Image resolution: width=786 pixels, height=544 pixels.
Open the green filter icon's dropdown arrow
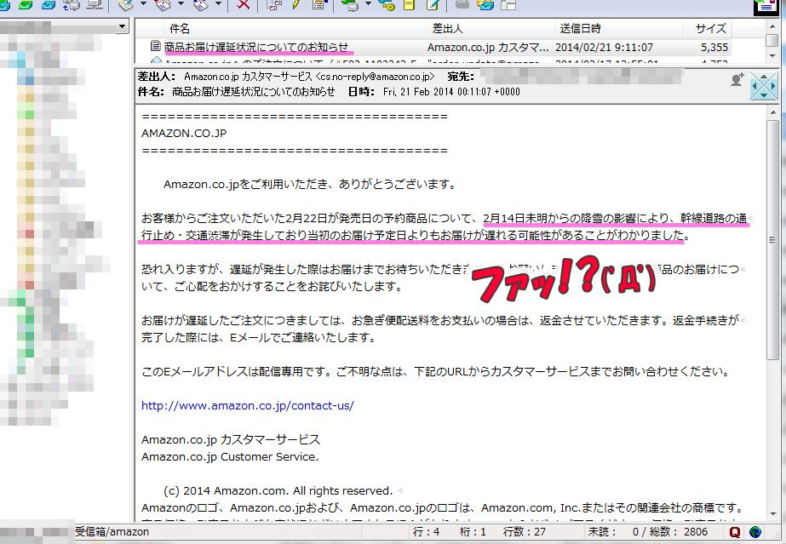click(x=368, y=4)
